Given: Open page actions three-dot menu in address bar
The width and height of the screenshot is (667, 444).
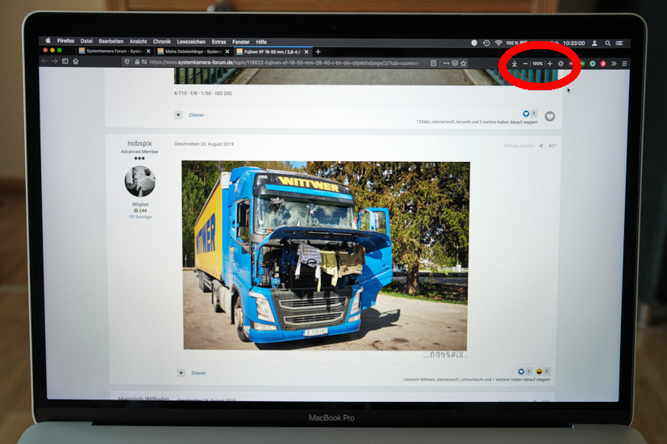Looking at the screenshot, I should click(445, 62).
